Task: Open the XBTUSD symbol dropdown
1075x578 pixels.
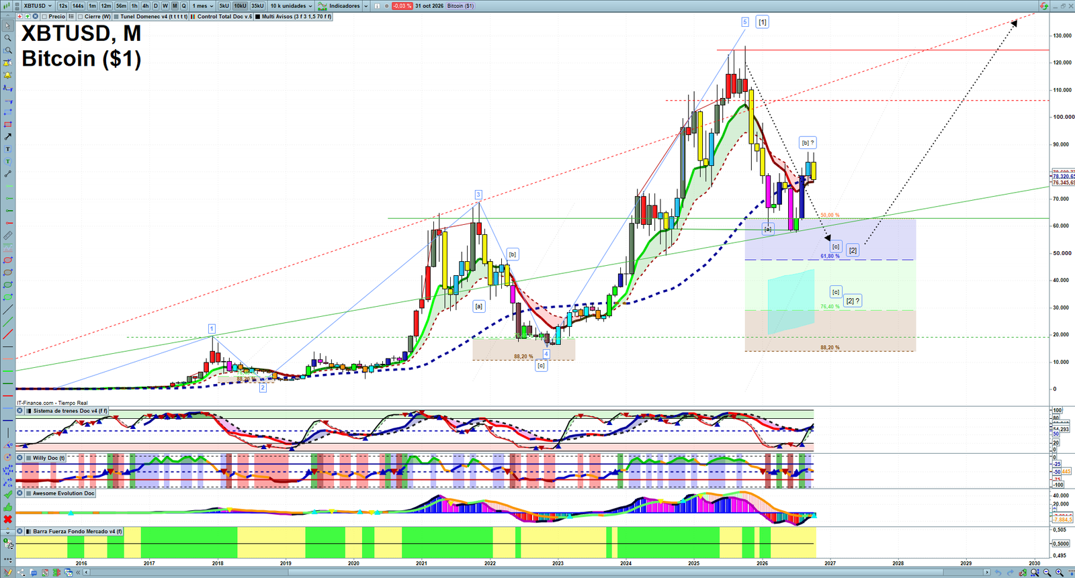Action: (38, 6)
